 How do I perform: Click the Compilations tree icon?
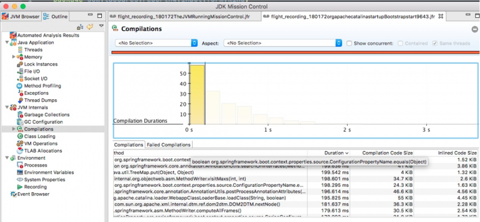[20, 129]
